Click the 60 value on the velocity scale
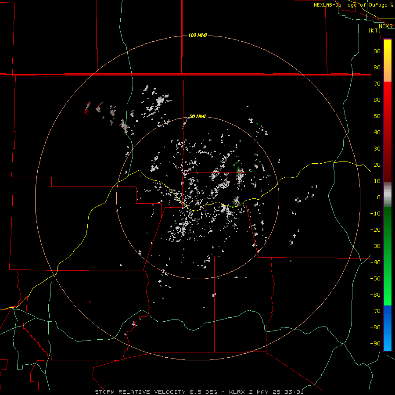This screenshot has width=395, height=395. [x=377, y=100]
